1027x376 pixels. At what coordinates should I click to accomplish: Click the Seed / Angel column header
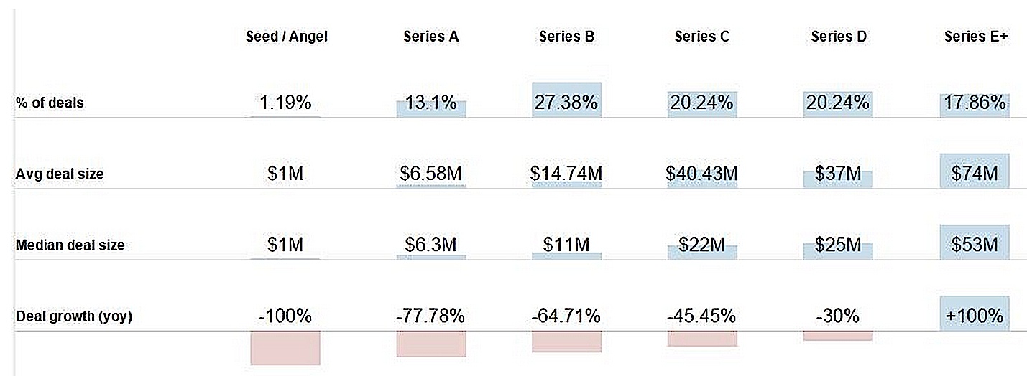286,37
